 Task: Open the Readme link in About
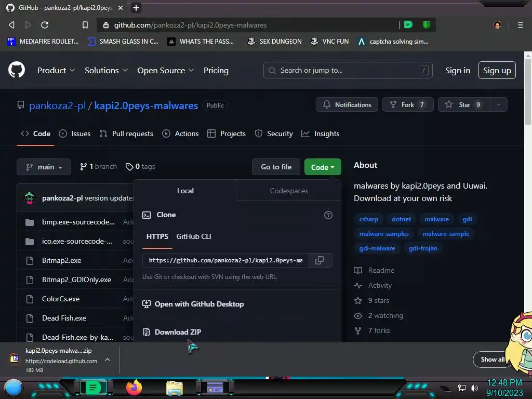pos(374,270)
